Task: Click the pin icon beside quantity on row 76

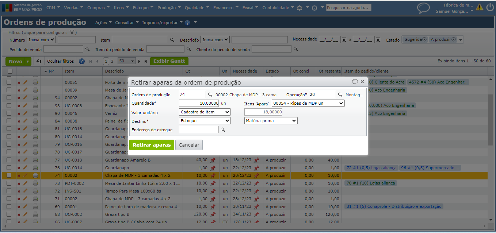Action: pyautogui.click(x=213, y=168)
